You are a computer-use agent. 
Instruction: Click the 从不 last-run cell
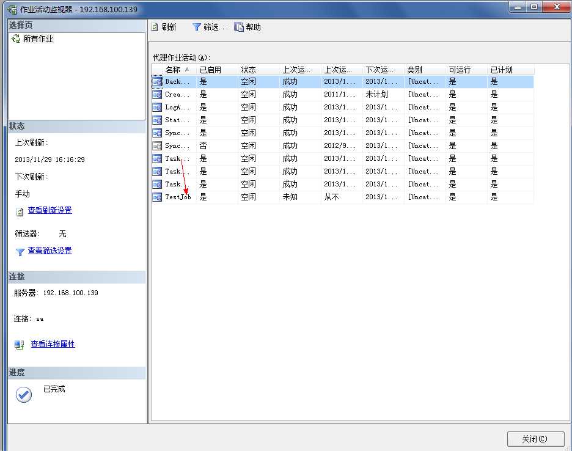(332, 197)
